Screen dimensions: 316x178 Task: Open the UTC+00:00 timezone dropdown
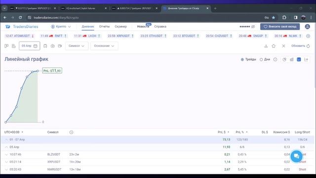[x=14, y=132]
